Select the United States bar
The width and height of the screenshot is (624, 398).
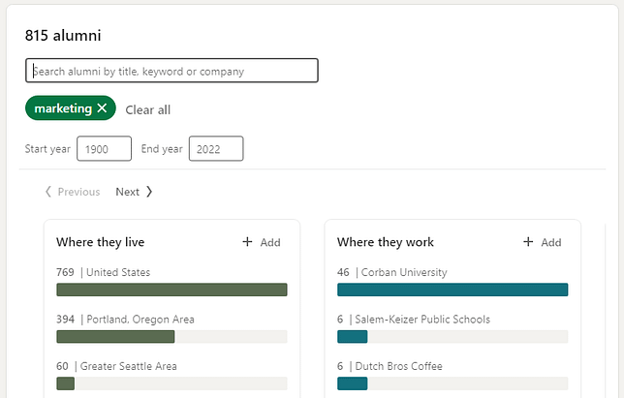(172, 290)
